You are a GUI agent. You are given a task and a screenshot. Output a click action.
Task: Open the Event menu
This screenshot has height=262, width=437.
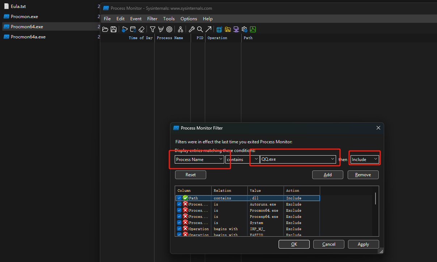click(136, 18)
